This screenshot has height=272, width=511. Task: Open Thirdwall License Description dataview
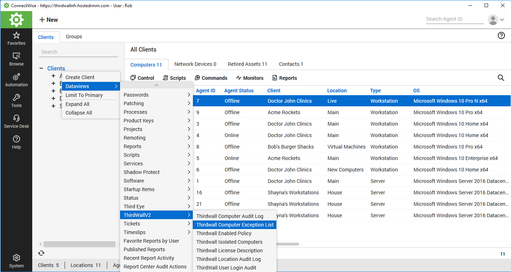click(x=234, y=251)
